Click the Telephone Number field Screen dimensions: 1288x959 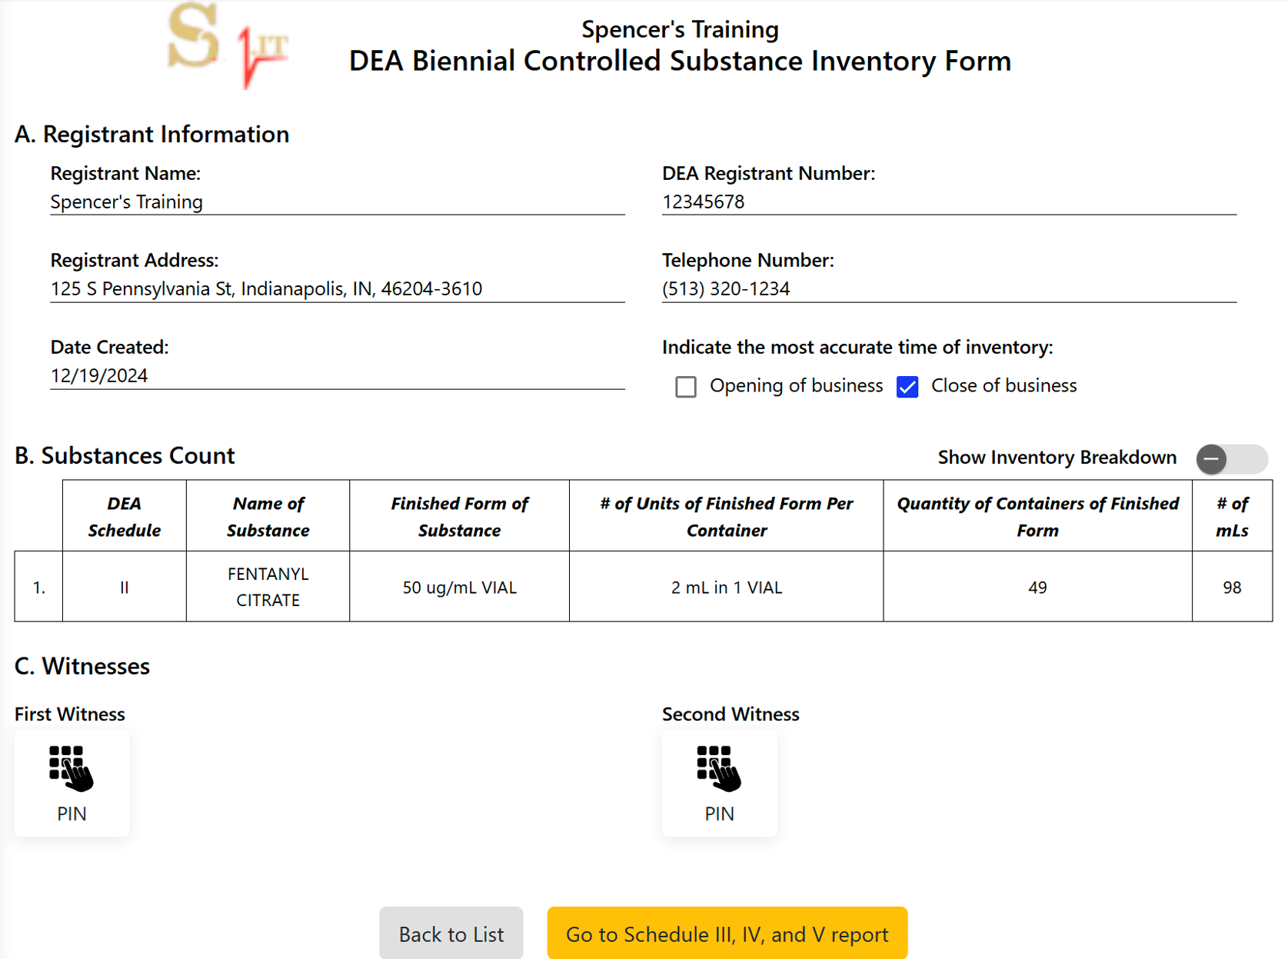948,289
